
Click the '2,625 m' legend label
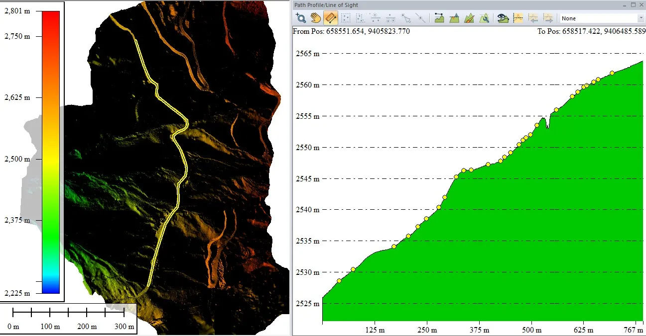17,97
